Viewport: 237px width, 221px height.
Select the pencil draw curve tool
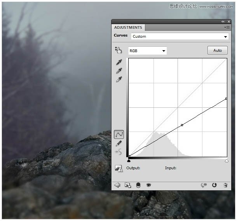tap(119, 144)
